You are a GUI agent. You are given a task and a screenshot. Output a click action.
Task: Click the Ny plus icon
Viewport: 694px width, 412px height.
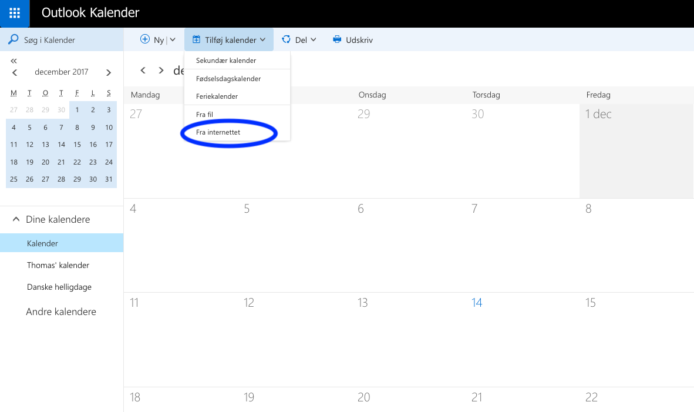[x=145, y=39]
